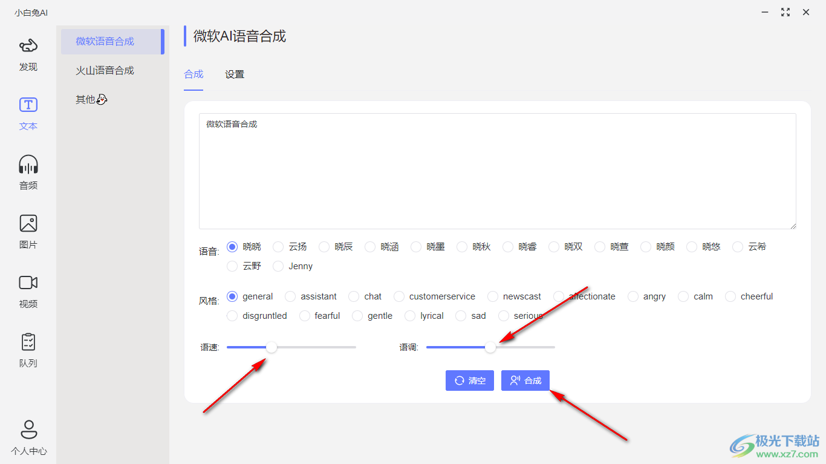Show the 队列 queue section

pyautogui.click(x=28, y=351)
